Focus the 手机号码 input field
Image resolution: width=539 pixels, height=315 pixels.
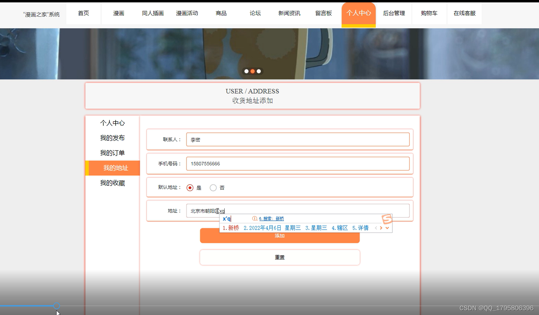(x=298, y=164)
